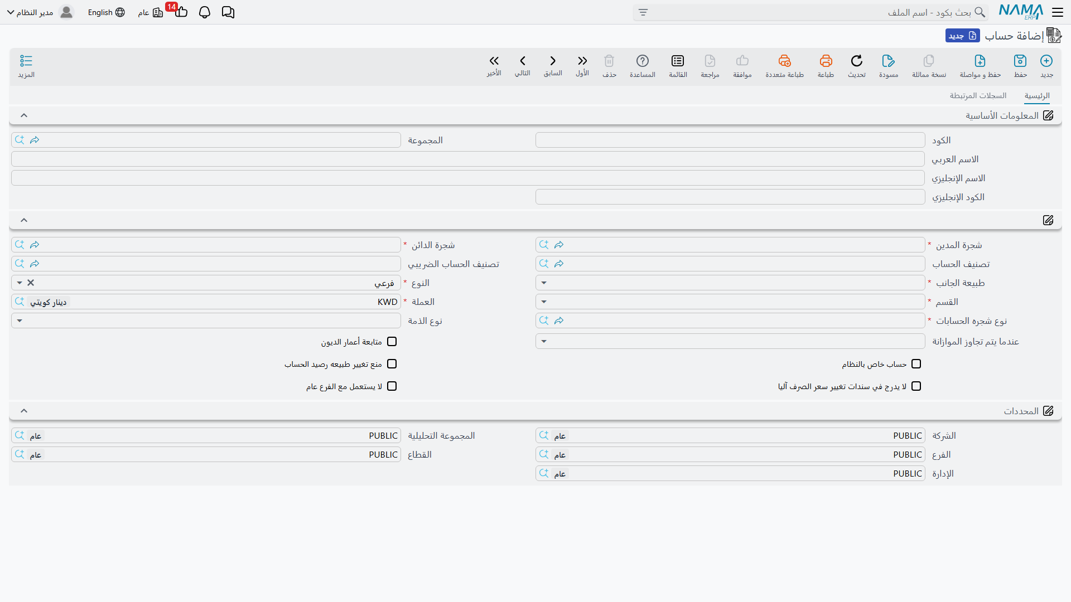The height and width of the screenshot is (602, 1071).
Task: Go to التالي (next) record
Action: pyautogui.click(x=523, y=61)
